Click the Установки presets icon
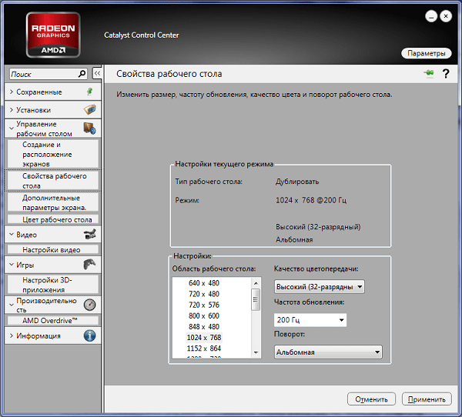The width and height of the screenshot is (462, 417). click(90, 109)
